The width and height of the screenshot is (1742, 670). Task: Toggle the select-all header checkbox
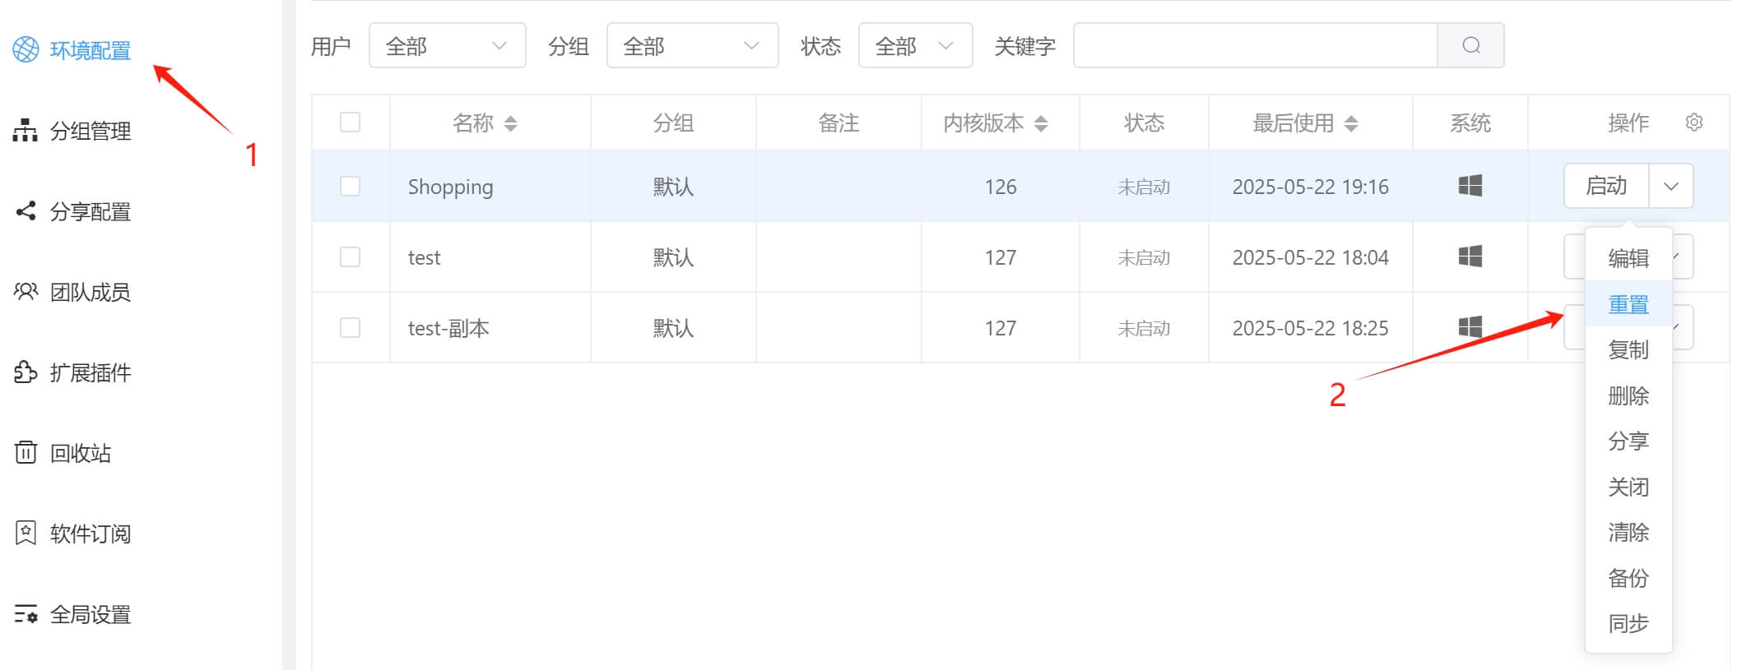coord(350,122)
